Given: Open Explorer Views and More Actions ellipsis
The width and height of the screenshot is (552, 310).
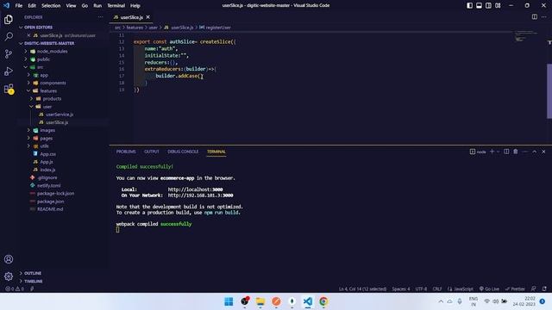Looking at the screenshot, I should pyautogui.click(x=100, y=17).
